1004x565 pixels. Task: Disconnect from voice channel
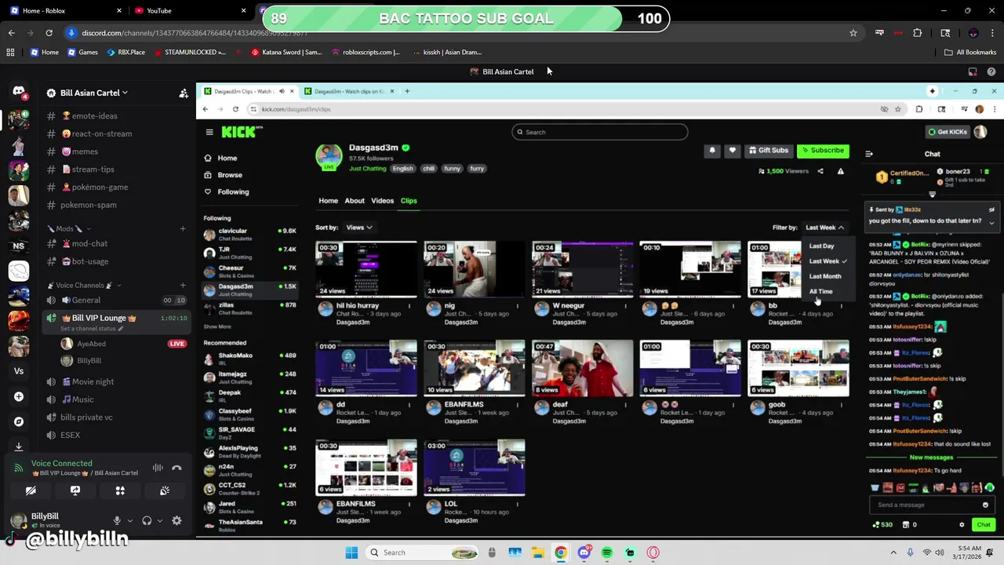pyautogui.click(x=176, y=468)
